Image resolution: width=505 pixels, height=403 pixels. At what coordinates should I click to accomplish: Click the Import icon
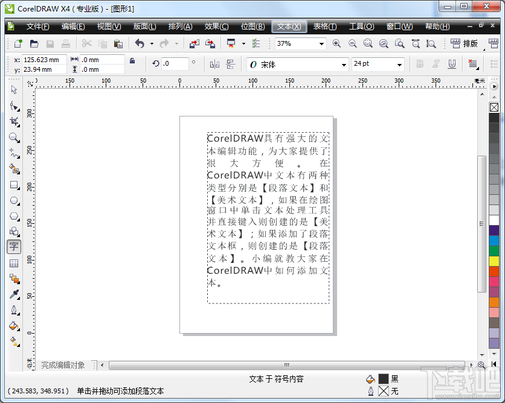tap(194, 43)
